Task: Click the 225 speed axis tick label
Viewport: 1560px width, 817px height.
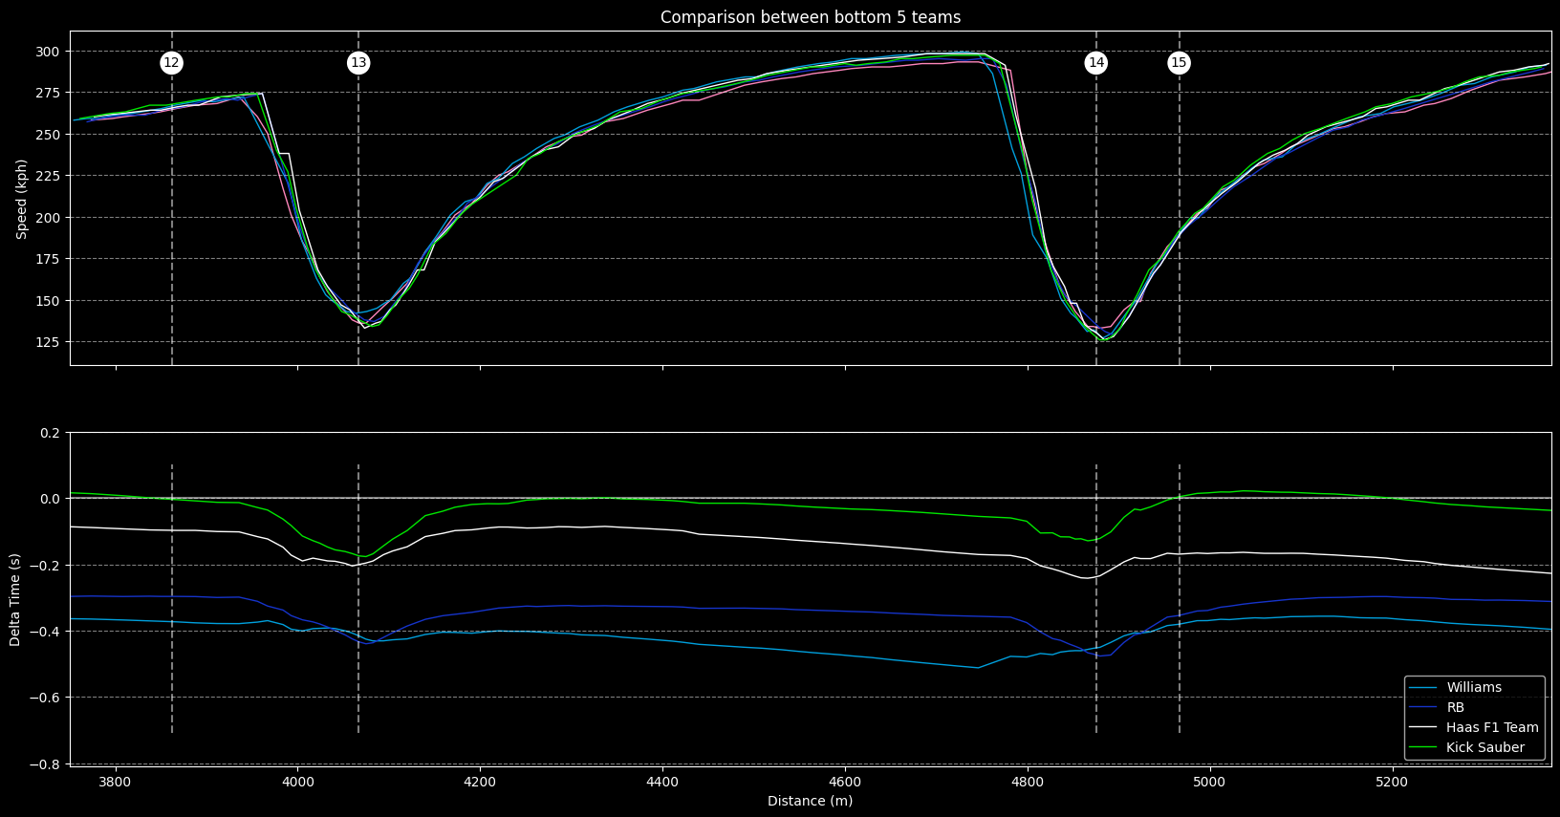Action: (49, 176)
